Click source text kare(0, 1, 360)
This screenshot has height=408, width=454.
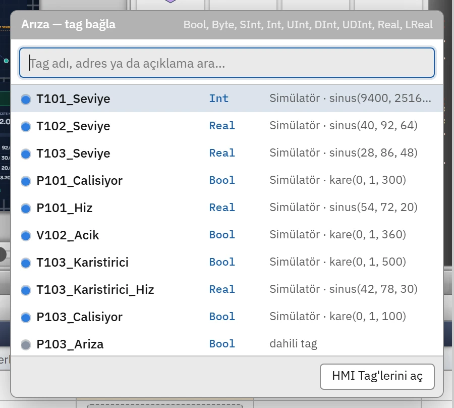(368, 234)
